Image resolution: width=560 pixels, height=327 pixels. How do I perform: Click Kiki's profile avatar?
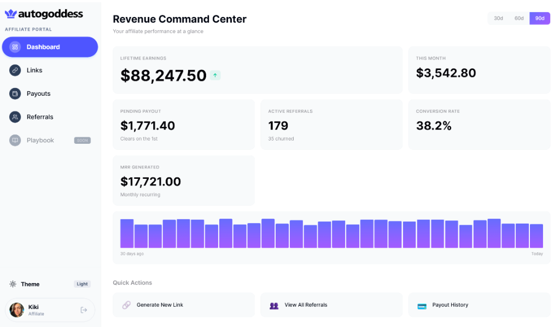point(17,310)
